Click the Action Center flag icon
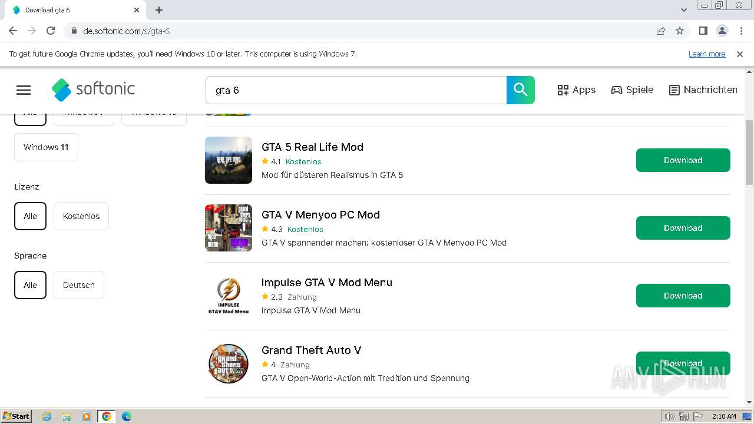The height and width of the screenshot is (424, 754). pyautogui.click(x=698, y=416)
